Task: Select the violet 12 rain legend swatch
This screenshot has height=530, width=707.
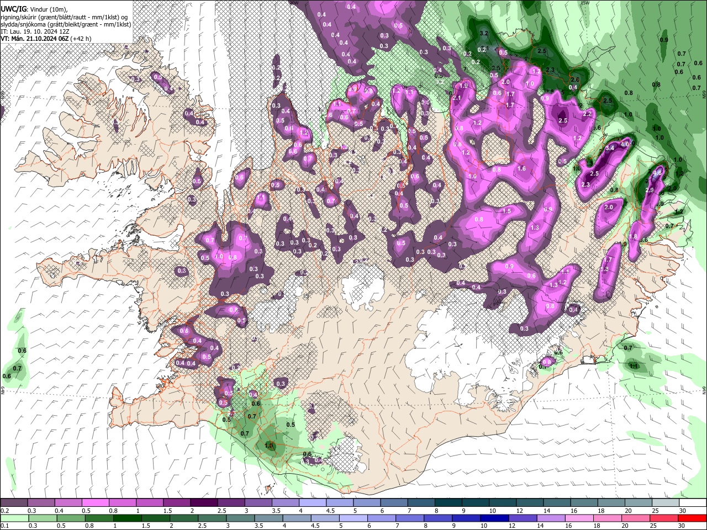Action: 523,518
